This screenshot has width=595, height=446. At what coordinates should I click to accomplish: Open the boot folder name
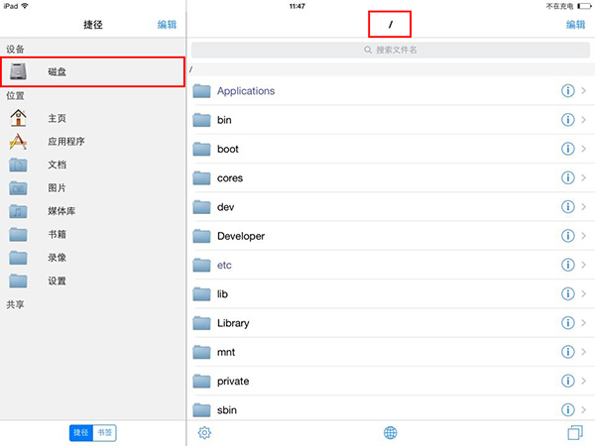click(228, 149)
